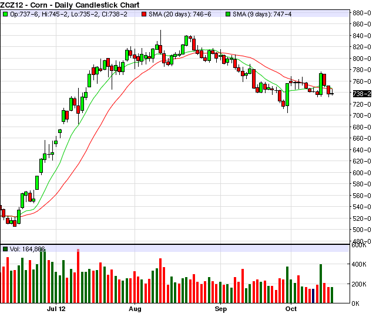The height and width of the screenshot is (314, 376).
Task: Click the 760-0 price axis label
Action: pyautogui.click(x=362, y=81)
